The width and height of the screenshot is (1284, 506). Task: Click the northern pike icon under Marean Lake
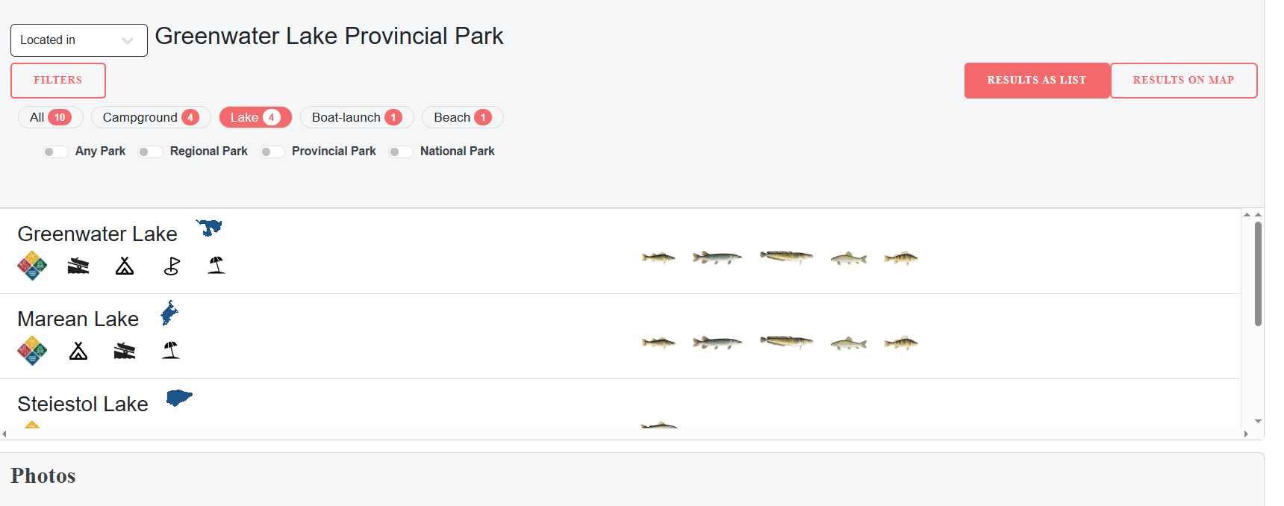tap(717, 342)
